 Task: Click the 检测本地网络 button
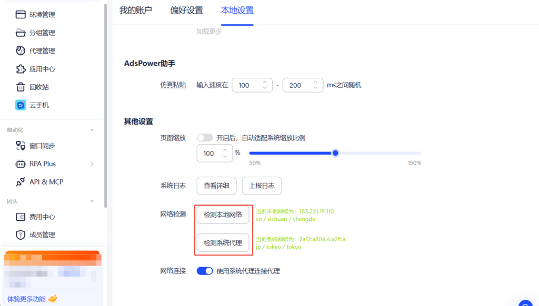(x=223, y=215)
